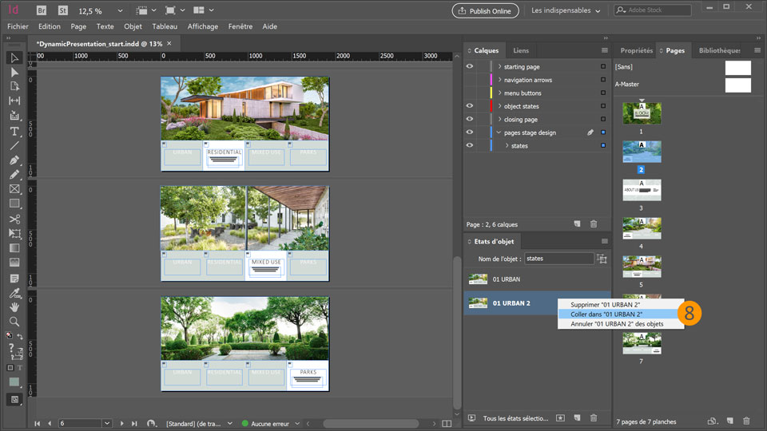The width and height of the screenshot is (767, 431).
Task: Select page 1 thumbnail
Action: (642, 113)
